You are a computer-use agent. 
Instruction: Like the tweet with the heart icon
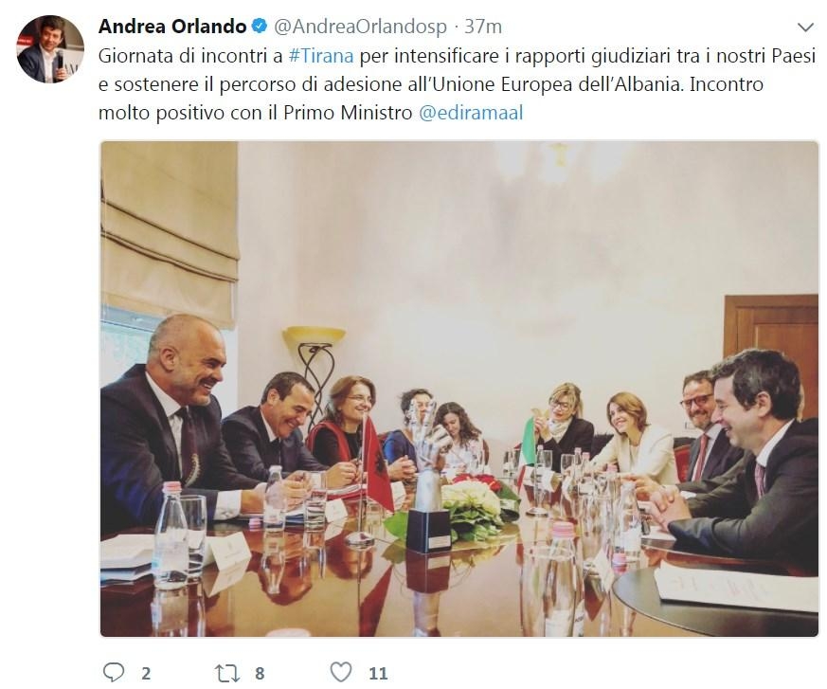(342, 672)
